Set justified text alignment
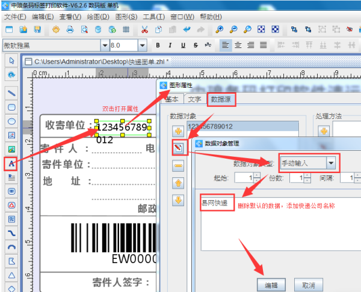361x292 pixels. [x=264, y=45]
